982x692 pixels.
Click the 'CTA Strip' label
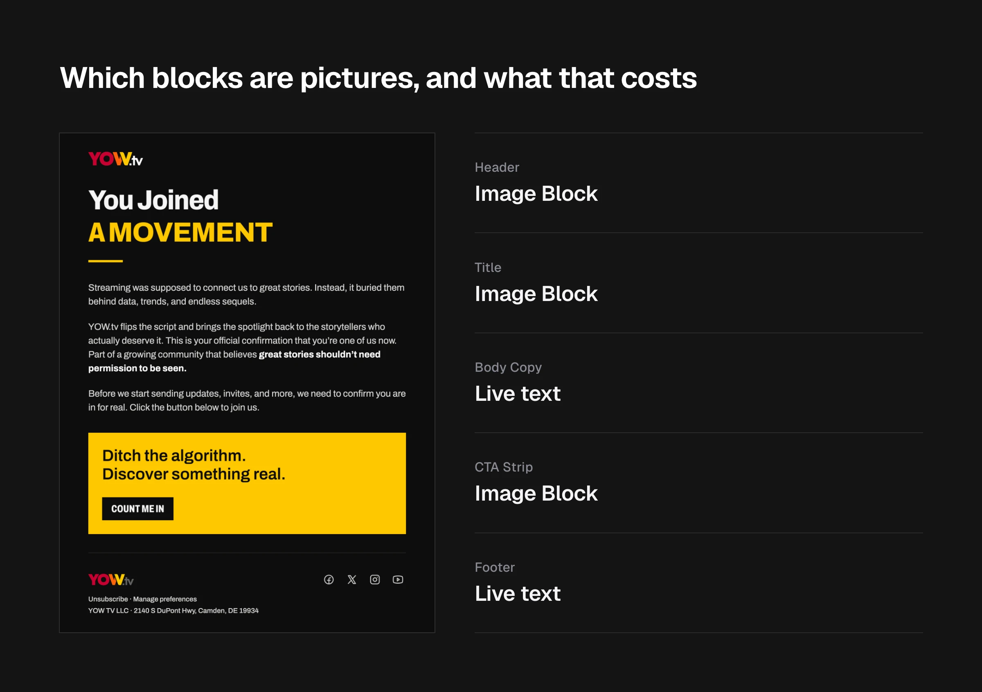504,467
